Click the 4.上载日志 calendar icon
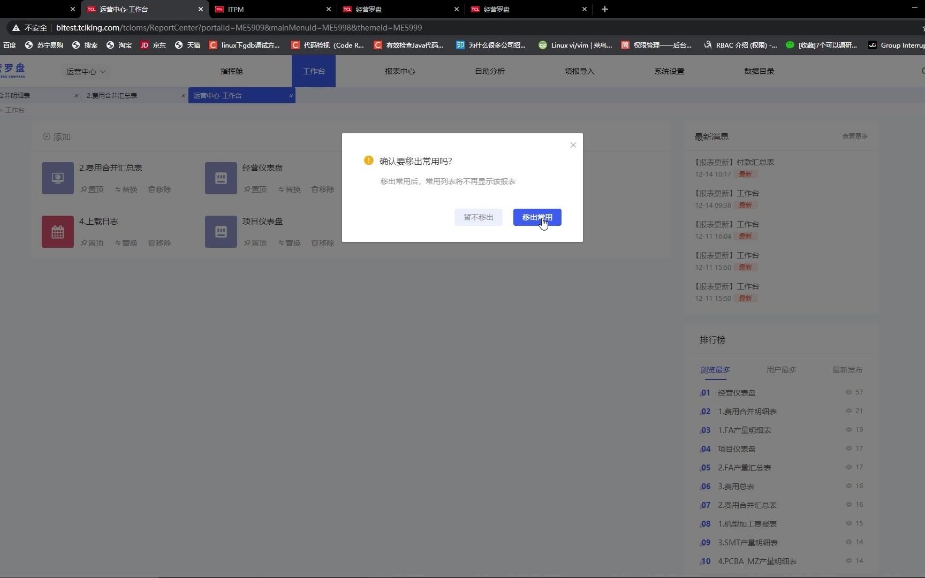The height and width of the screenshot is (578, 925). click(58, 232)
